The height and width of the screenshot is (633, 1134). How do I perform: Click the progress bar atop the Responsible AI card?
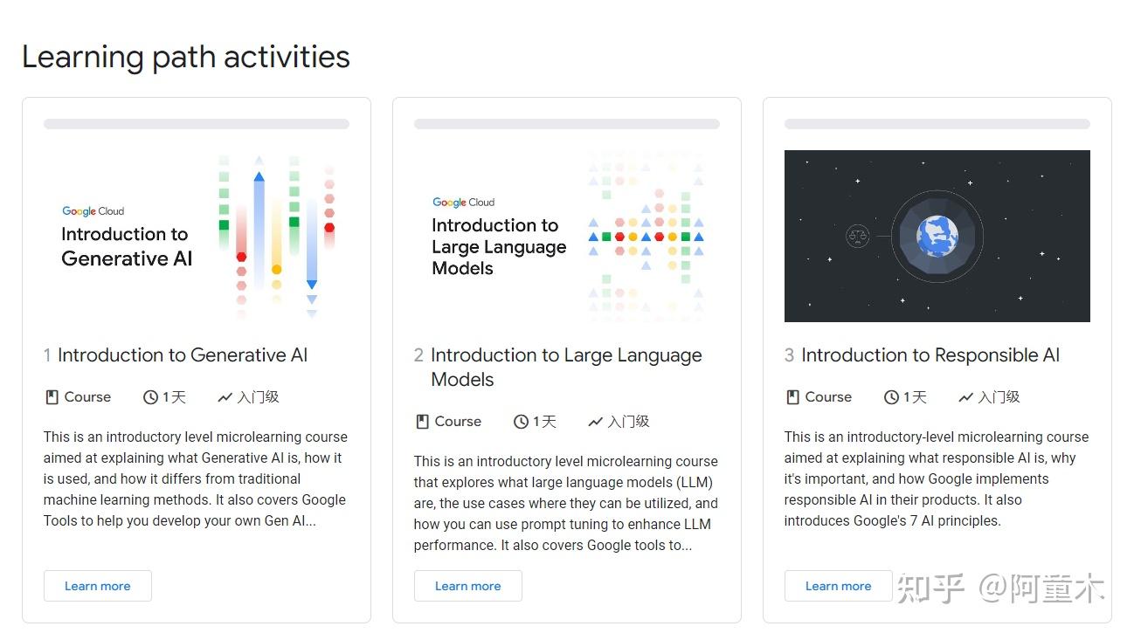point(937,123)
